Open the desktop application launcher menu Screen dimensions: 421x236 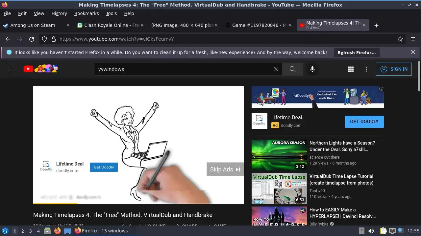5,231
